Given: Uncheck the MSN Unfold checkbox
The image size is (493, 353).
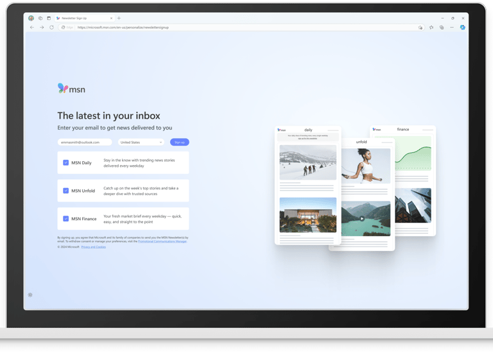Looking at the screenshot, I should [x=65, y=191].
